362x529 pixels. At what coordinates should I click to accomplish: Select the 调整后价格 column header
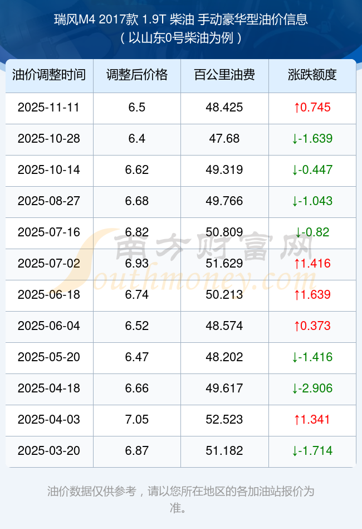tap(136, 75)
